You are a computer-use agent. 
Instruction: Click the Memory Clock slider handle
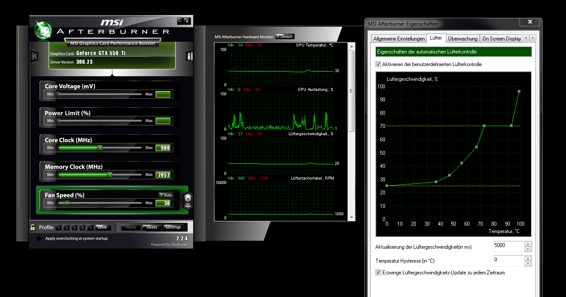click(x=110, y=174)
